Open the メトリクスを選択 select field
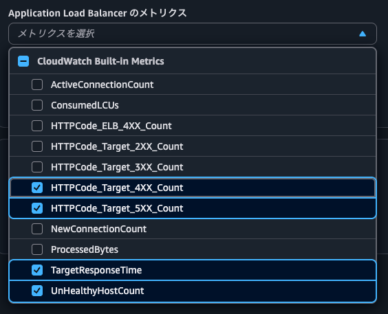 (193, 34)
